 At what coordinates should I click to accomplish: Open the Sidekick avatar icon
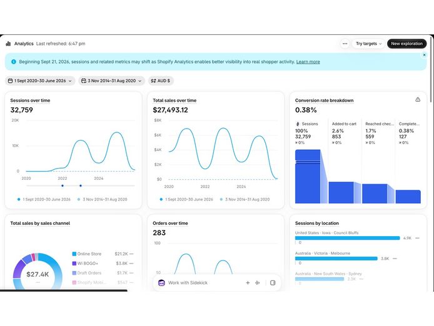pyautogui.click(x=161, y=282)
